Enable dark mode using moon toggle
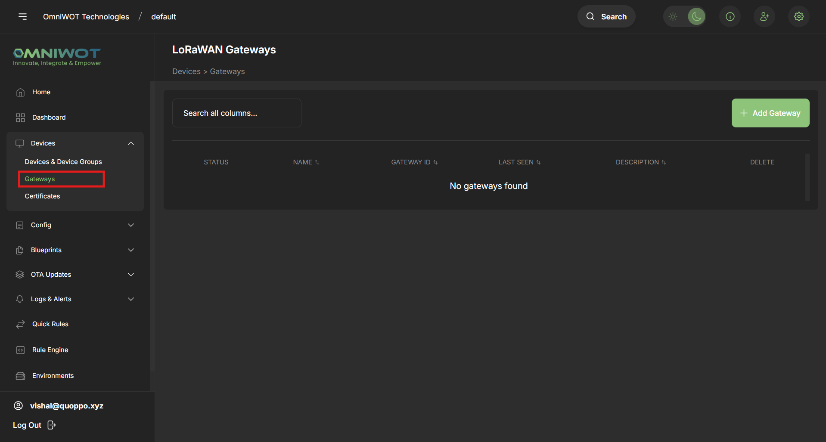 pyautogui.click(x=696, y=16)
